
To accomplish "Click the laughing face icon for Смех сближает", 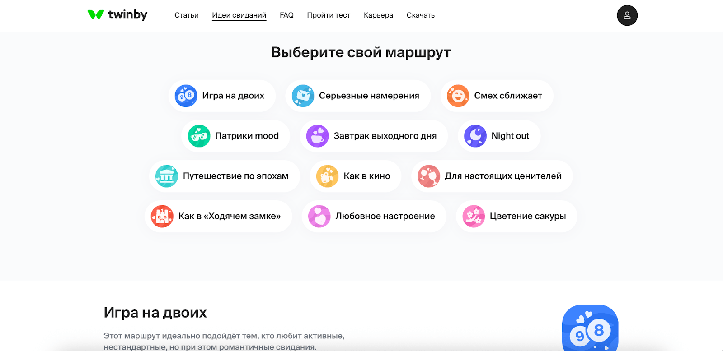I will tap(458, 96).
